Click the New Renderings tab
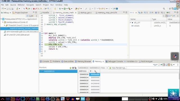180x101 pixels. (118, 68)
